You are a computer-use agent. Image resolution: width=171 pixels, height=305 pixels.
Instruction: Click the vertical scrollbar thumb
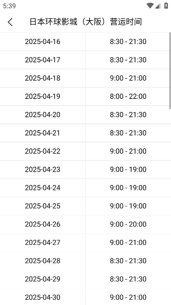[x=170, y=71]
